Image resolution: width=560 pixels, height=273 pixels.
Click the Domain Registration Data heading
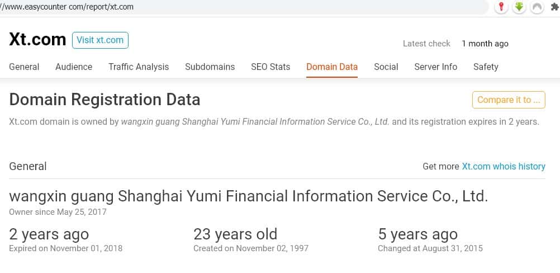click(105, 100)
